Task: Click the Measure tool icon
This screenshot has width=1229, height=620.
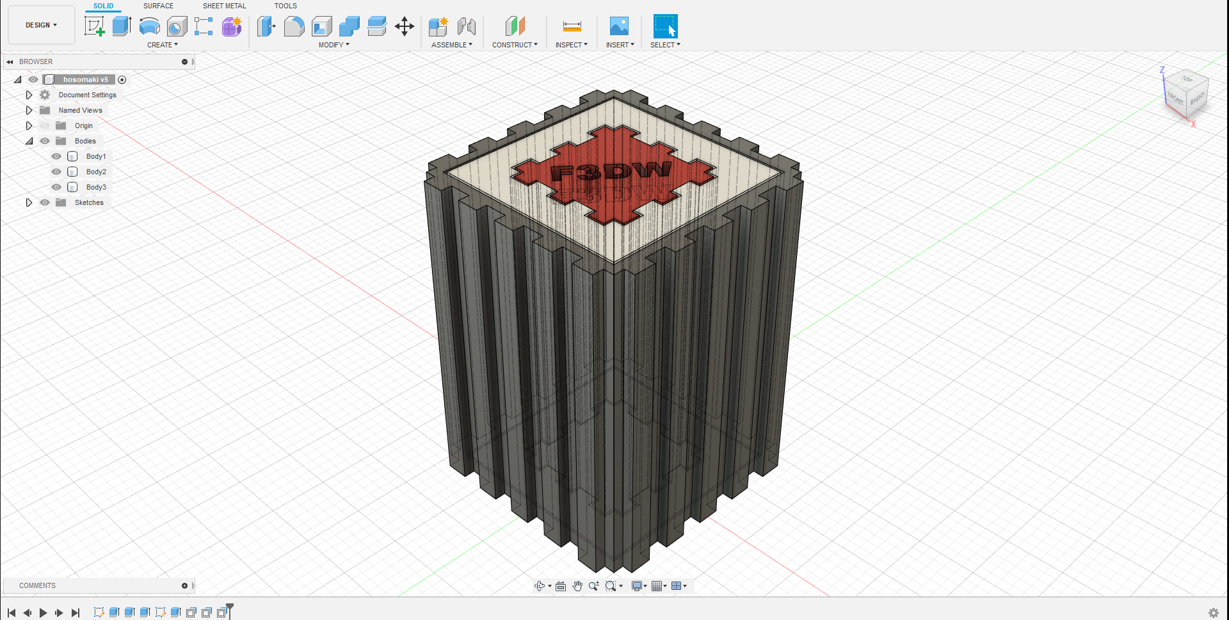Action: [572, 26]
